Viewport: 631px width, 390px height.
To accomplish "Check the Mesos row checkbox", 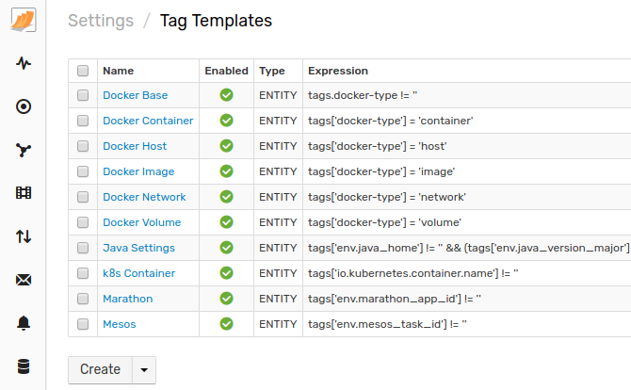I will [x=83, y=324].
